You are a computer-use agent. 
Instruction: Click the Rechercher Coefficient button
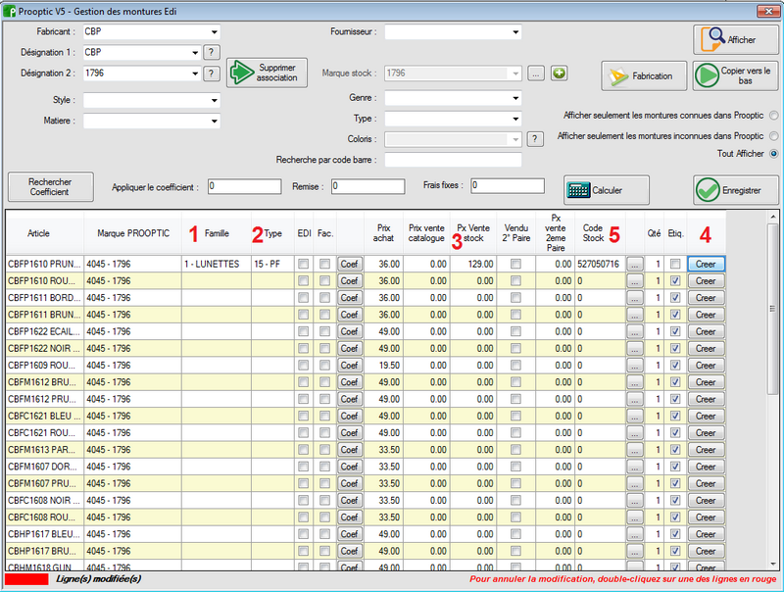click(51, 187)
